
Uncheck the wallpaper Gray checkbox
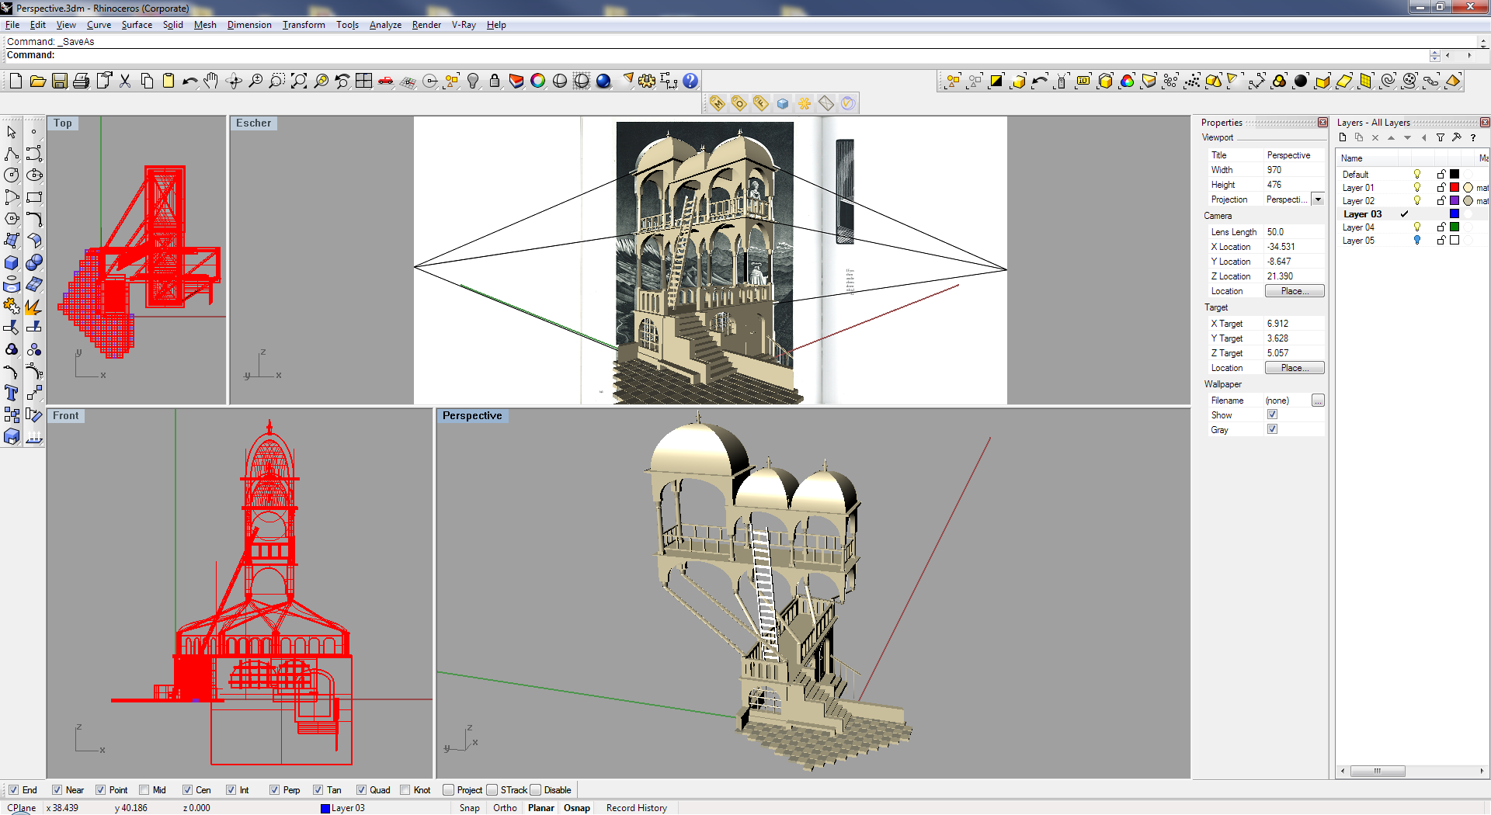[1272, 429]
